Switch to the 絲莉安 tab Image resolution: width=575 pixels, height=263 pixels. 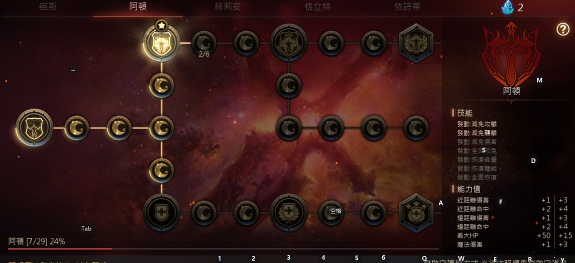point(227,6)
